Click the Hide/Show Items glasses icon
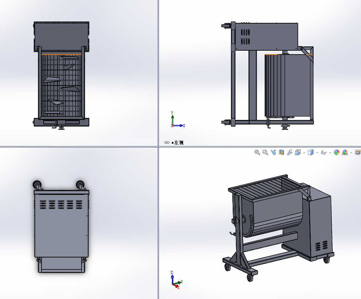 (x=323, y=153)
